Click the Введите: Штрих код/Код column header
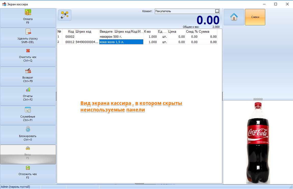 121,31
